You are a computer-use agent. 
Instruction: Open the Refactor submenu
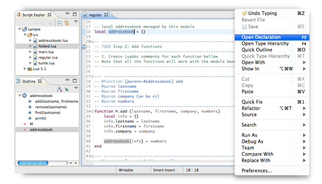coord(272,108)
